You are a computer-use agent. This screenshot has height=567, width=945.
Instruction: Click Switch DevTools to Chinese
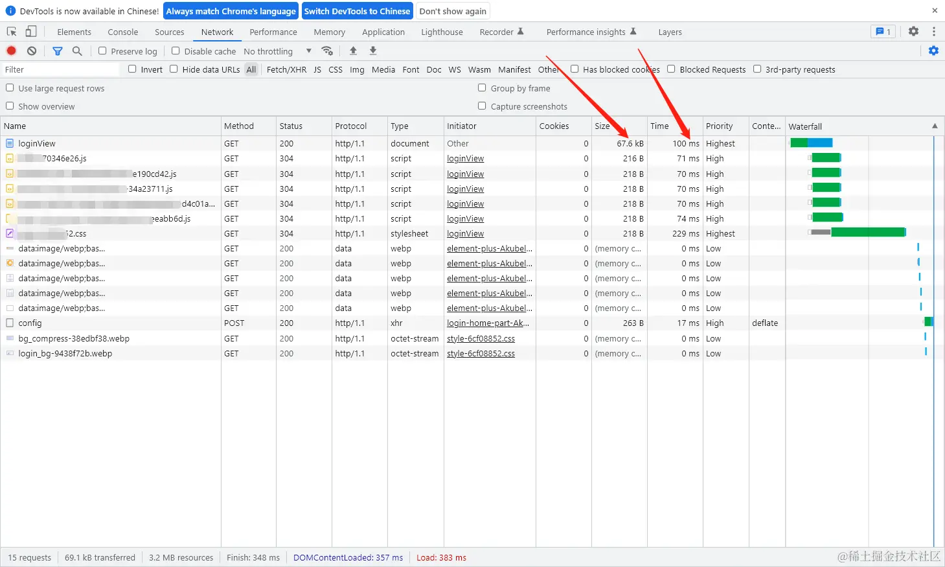coord(357,11)
